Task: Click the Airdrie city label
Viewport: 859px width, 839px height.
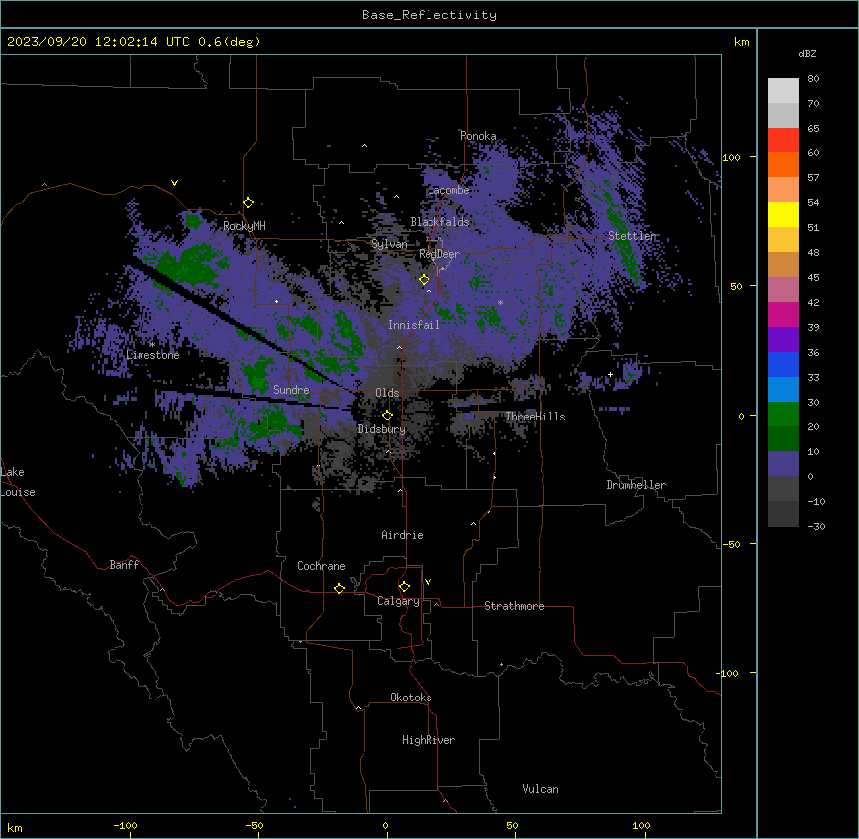Action: pos(403,535)
